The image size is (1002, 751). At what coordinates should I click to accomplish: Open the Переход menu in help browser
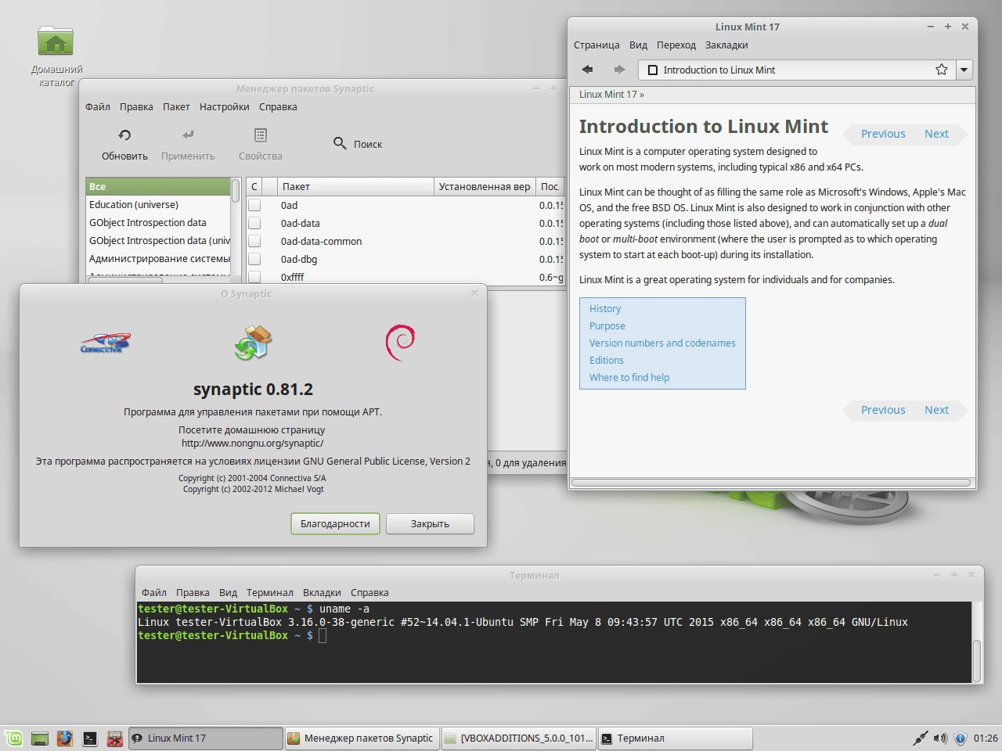click(x=676, y=45)
